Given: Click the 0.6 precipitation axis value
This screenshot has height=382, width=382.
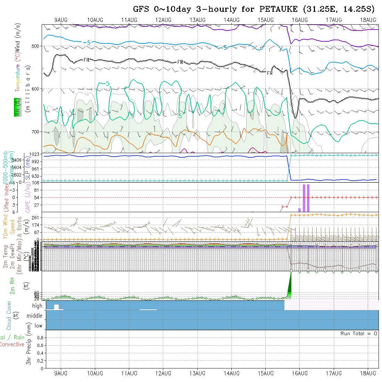Looking at the screenshot, I should 40,345.
